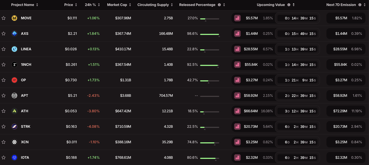Click APT's pink unlock chart icon
The width and height of the screenshot is (369, 165).
(x=237, y=95)
